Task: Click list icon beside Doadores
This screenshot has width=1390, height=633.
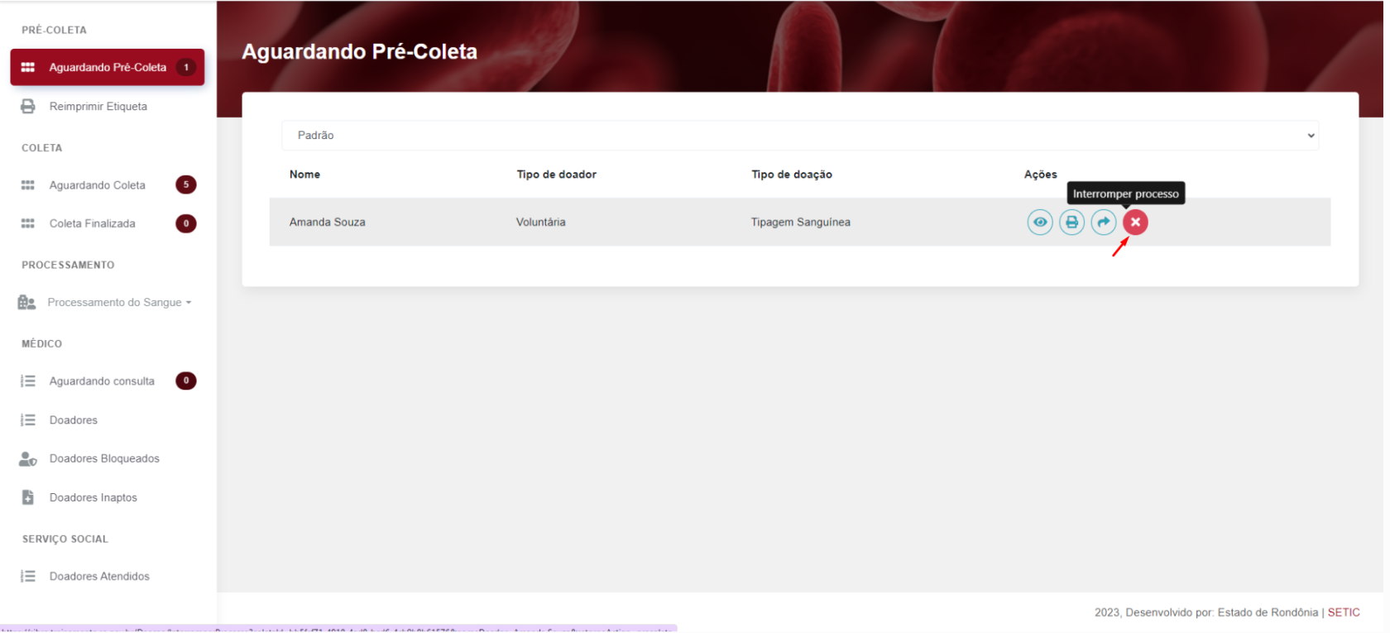Action: (28, 420)
